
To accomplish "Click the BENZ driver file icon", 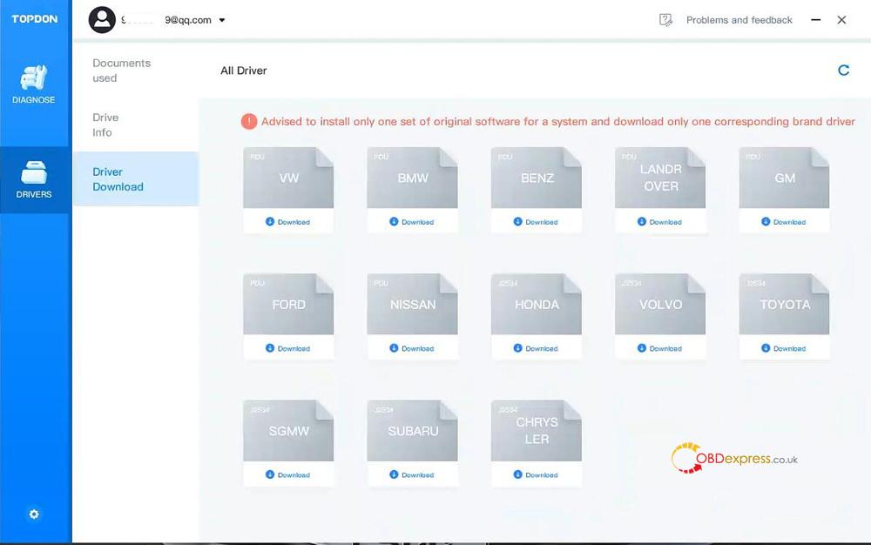I will pos(536,178).
